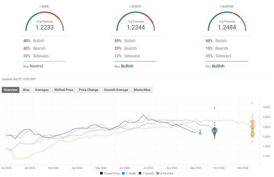Select the large dark blue 1 Month bubble
This screenshot has width=274, height=177.
tap(215, 130)
